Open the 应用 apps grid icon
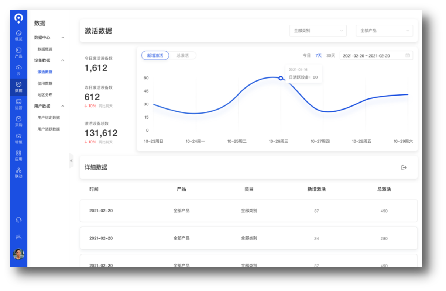446x291 pixels. coord(18,155)
